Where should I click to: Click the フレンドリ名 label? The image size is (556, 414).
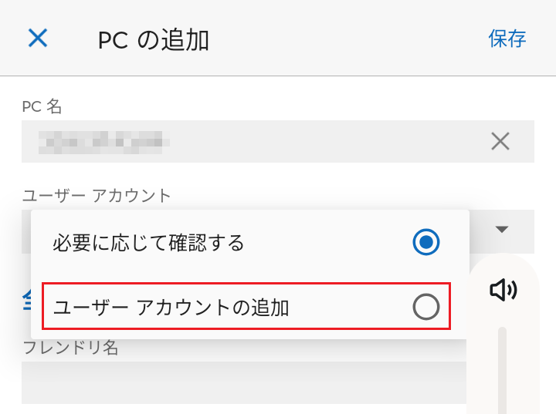(x=70, y=348)
